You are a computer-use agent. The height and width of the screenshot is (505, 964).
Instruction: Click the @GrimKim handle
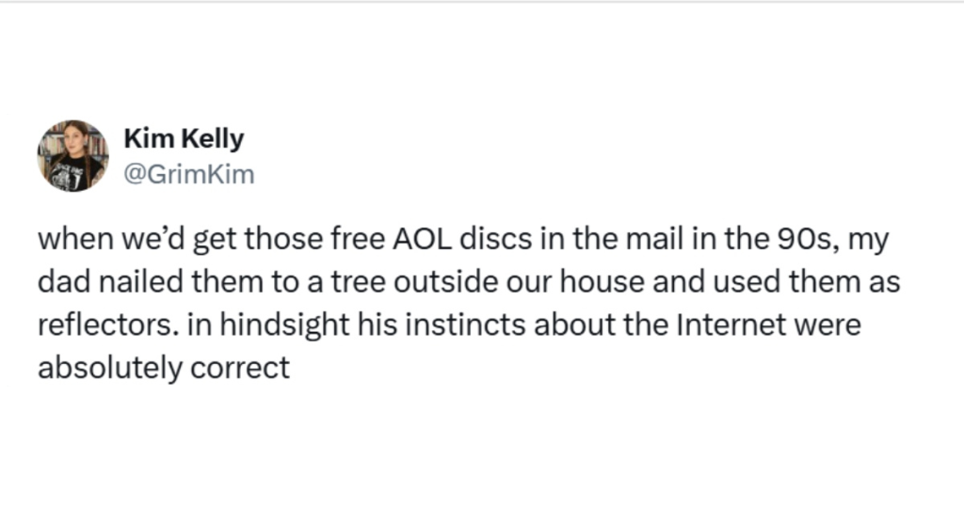pos(189,174)
